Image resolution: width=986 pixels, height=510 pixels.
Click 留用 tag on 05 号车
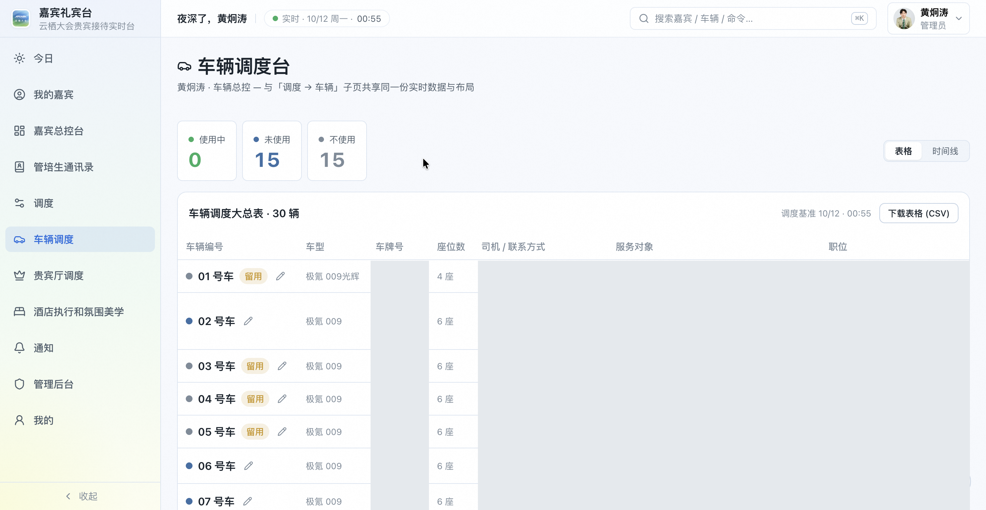tap(255, 432)
